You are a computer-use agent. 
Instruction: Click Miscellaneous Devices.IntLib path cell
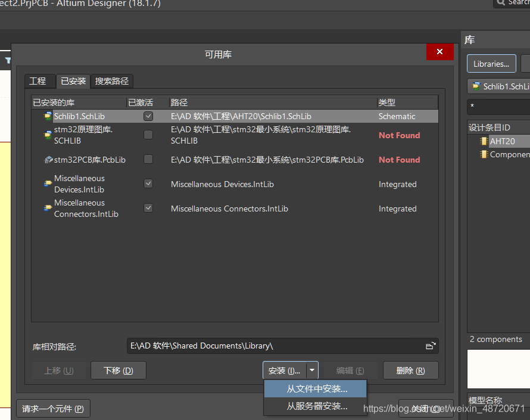point(222,184)
